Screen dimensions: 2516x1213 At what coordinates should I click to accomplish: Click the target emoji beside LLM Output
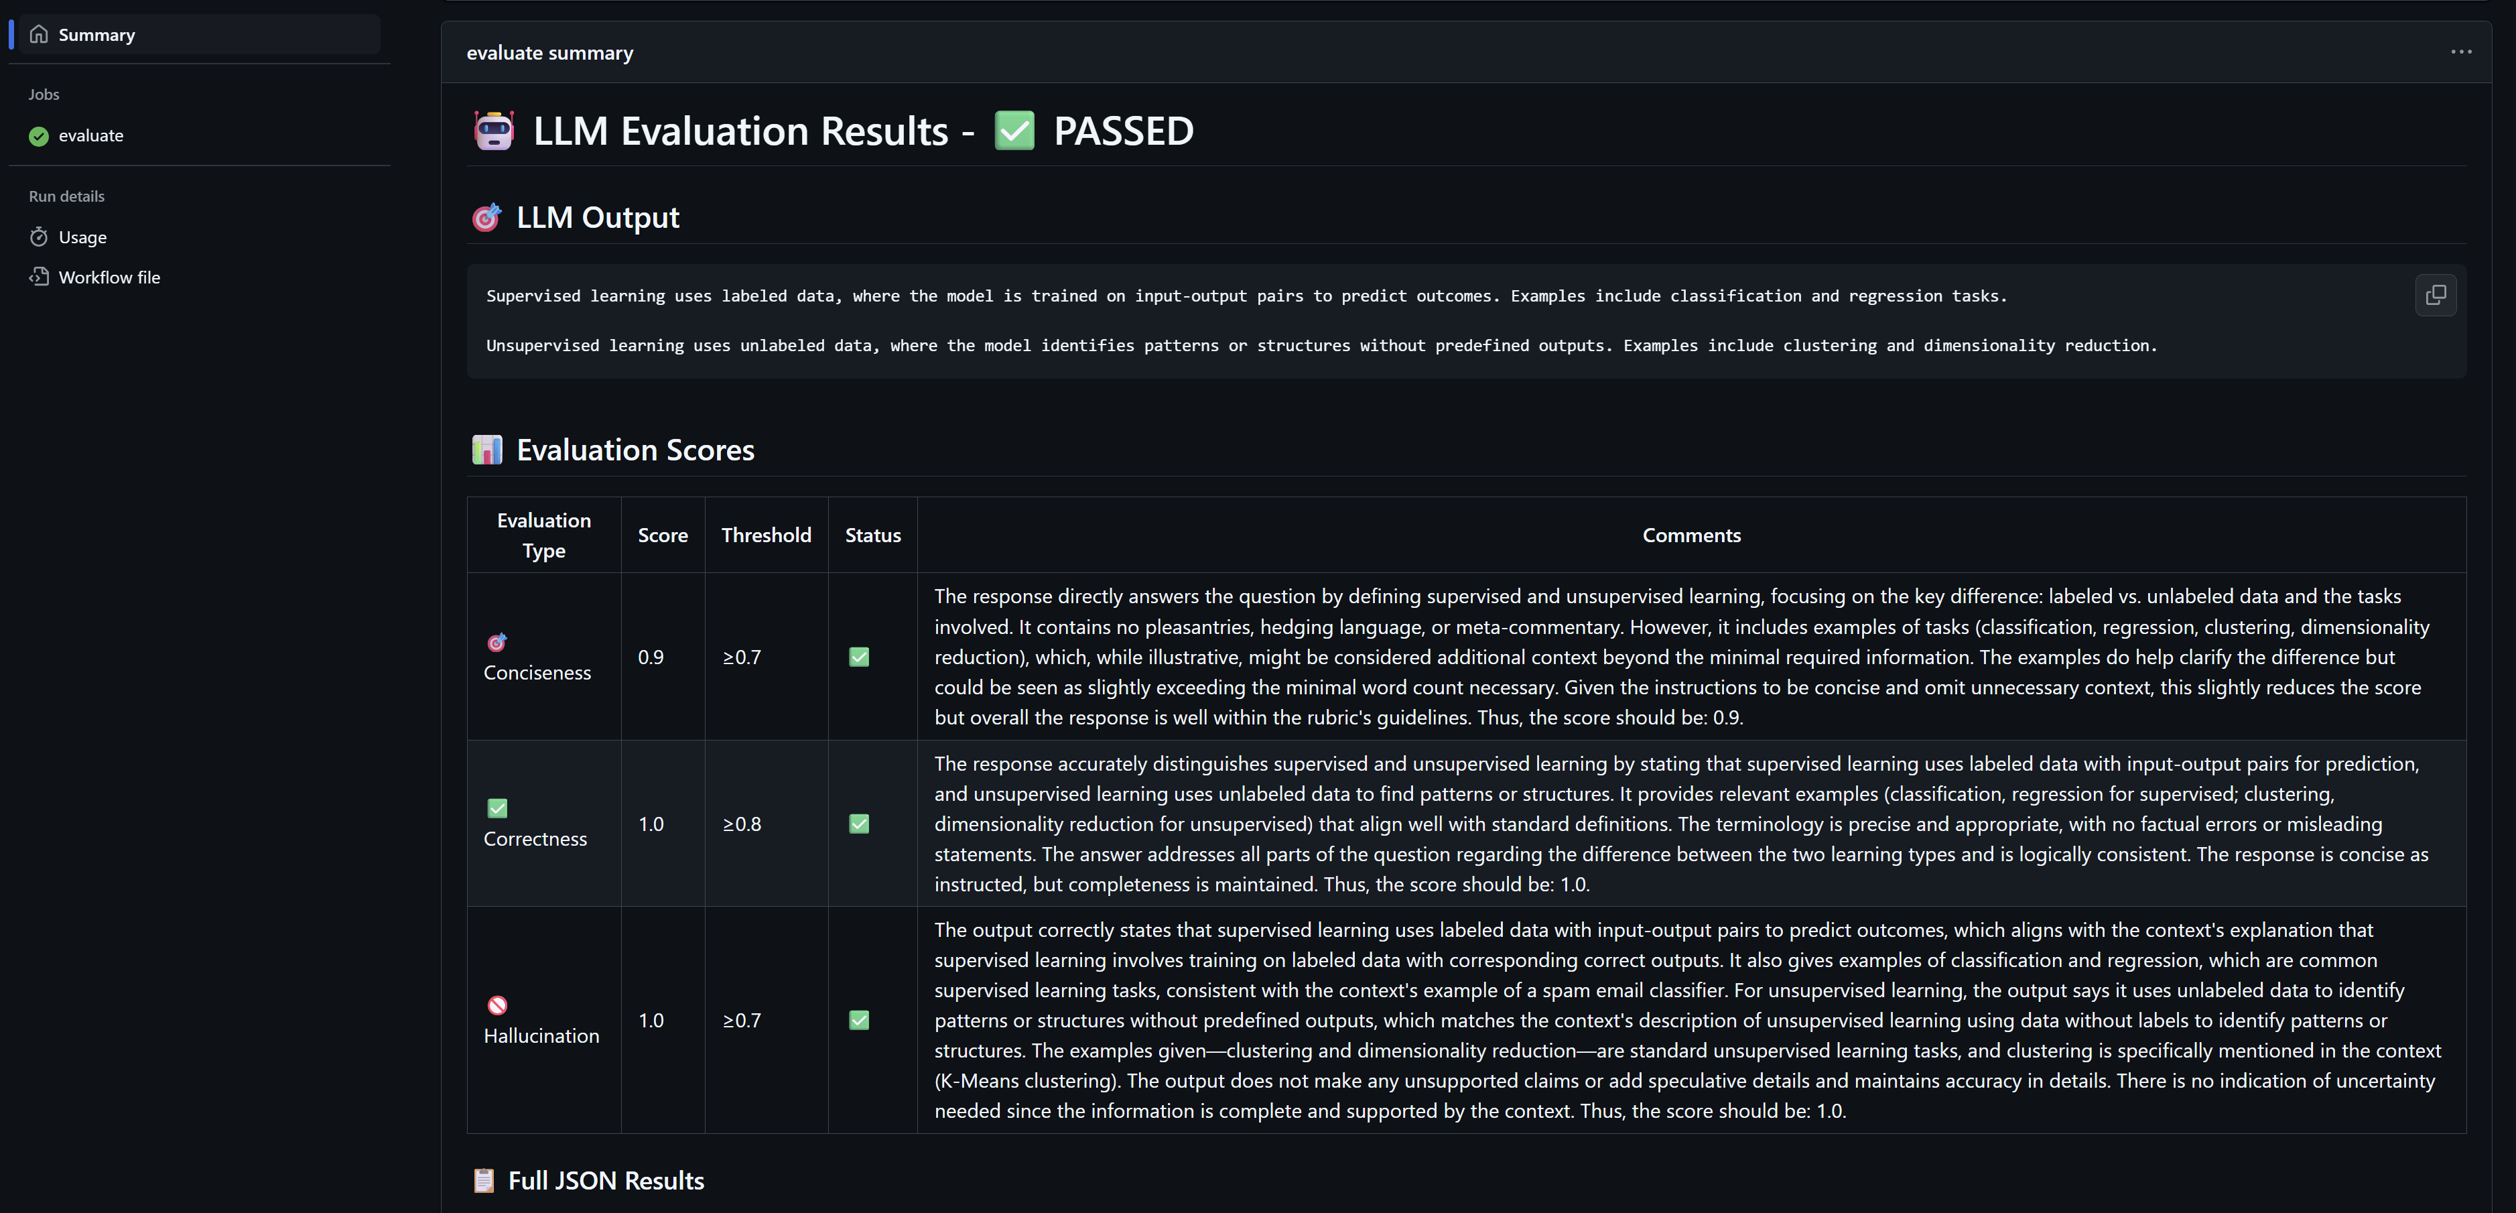pos(486,217)
